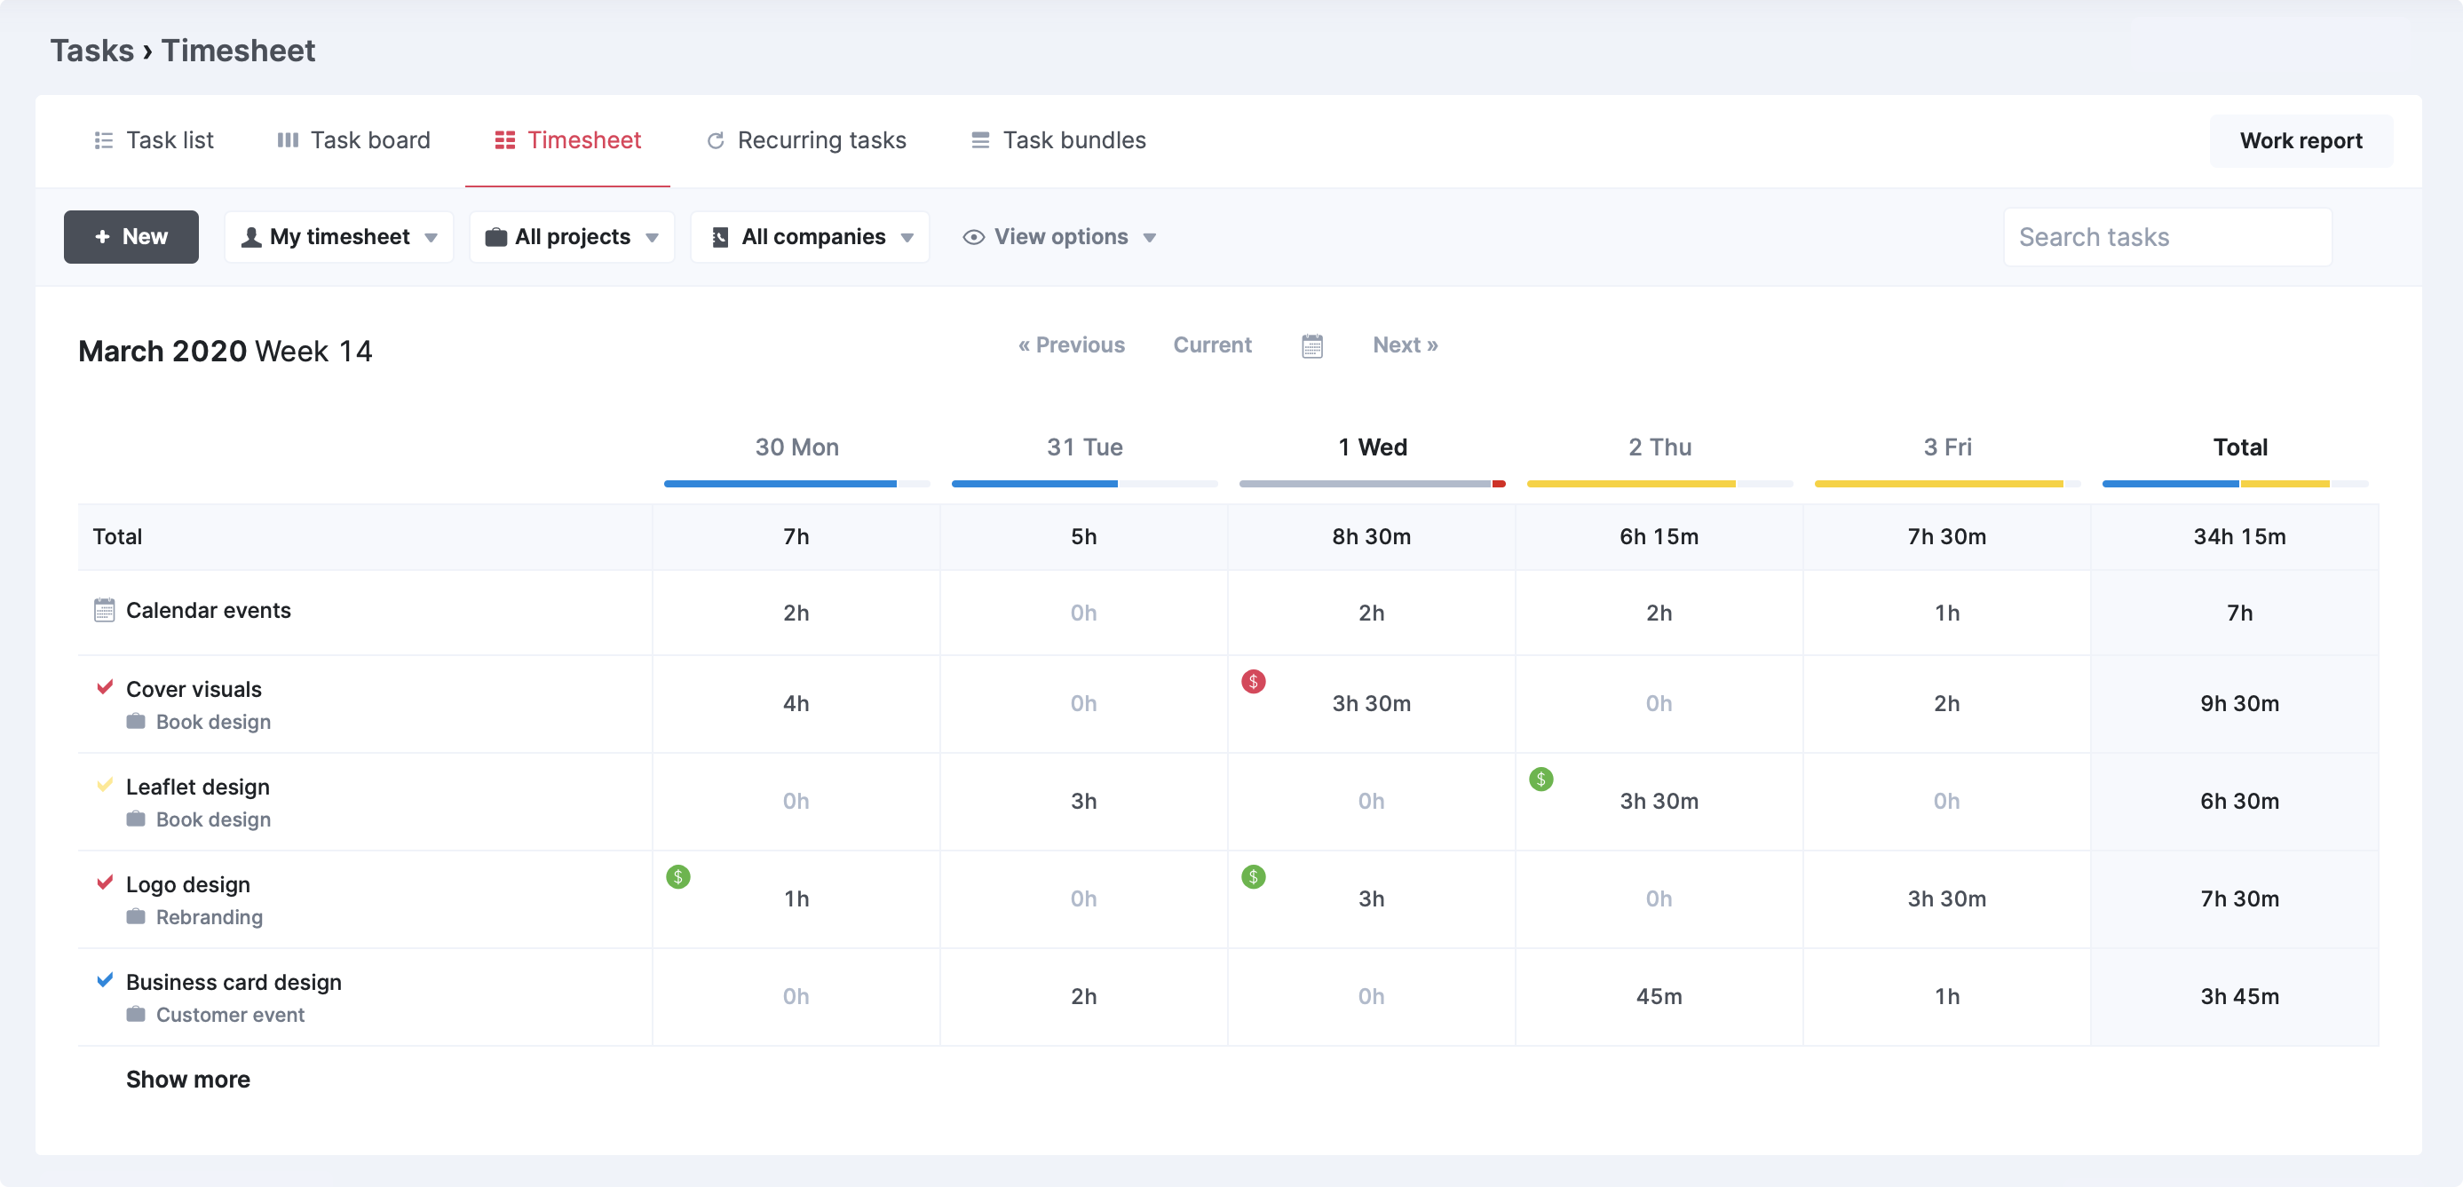Click the Wednesday hours progress bar
This screenshot has height=1187, width=2463.
(x=1371, y=484)
